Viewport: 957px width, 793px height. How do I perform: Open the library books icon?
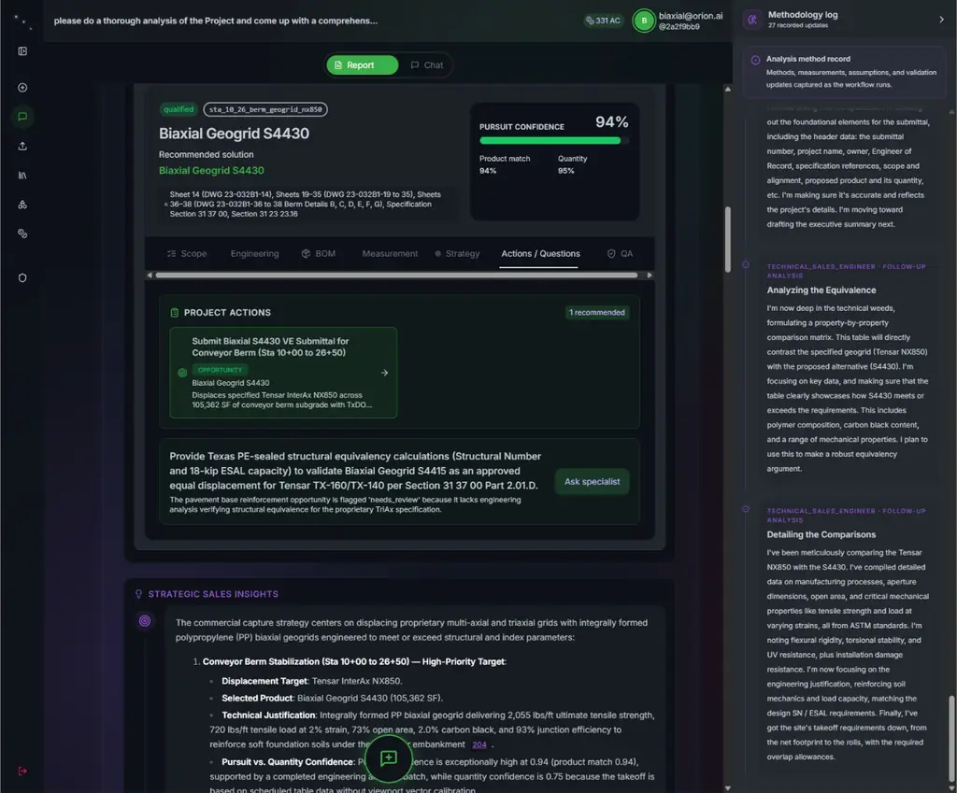[x=22, y=175]
